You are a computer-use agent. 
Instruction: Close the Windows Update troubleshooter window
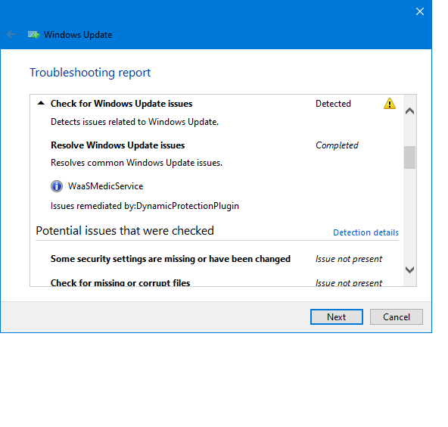pyautogui.click(x=420, y=11)
